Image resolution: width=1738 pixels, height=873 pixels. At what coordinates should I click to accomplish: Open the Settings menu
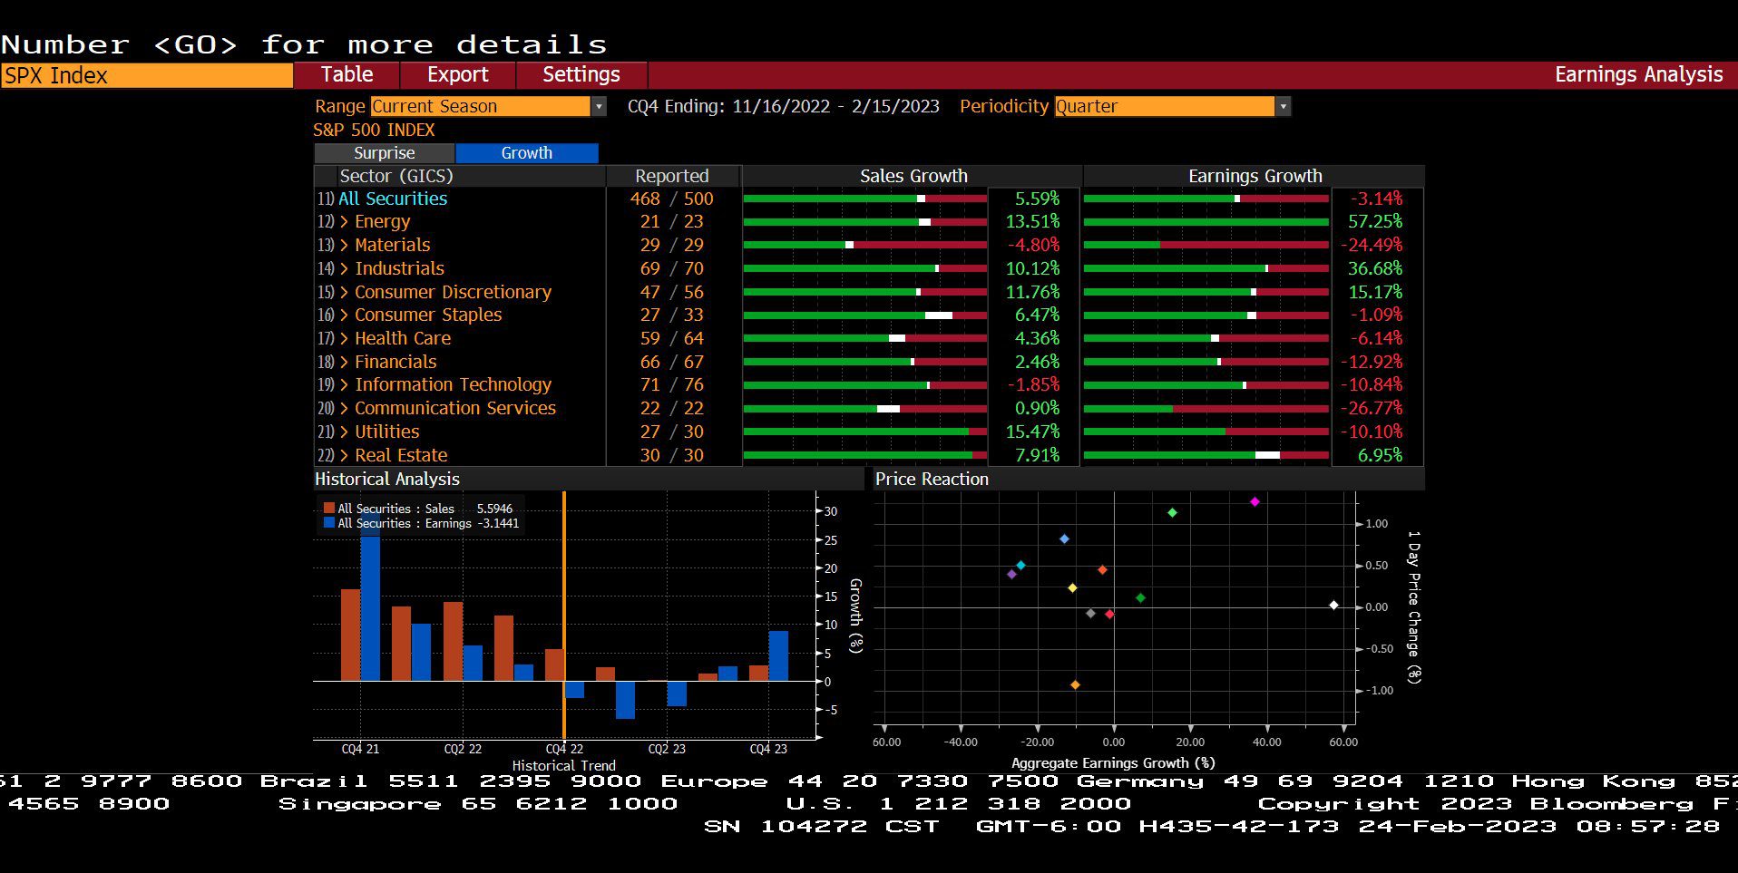point(581,74)
